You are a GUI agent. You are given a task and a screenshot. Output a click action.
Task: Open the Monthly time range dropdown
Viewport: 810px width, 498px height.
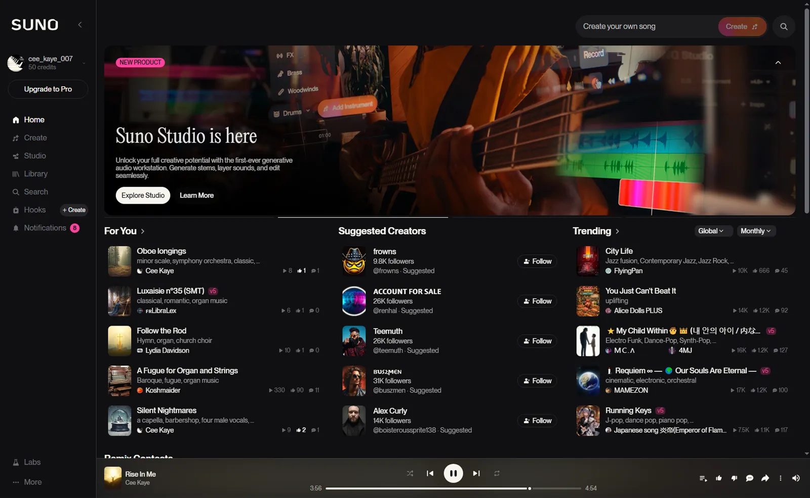point(755,231)
